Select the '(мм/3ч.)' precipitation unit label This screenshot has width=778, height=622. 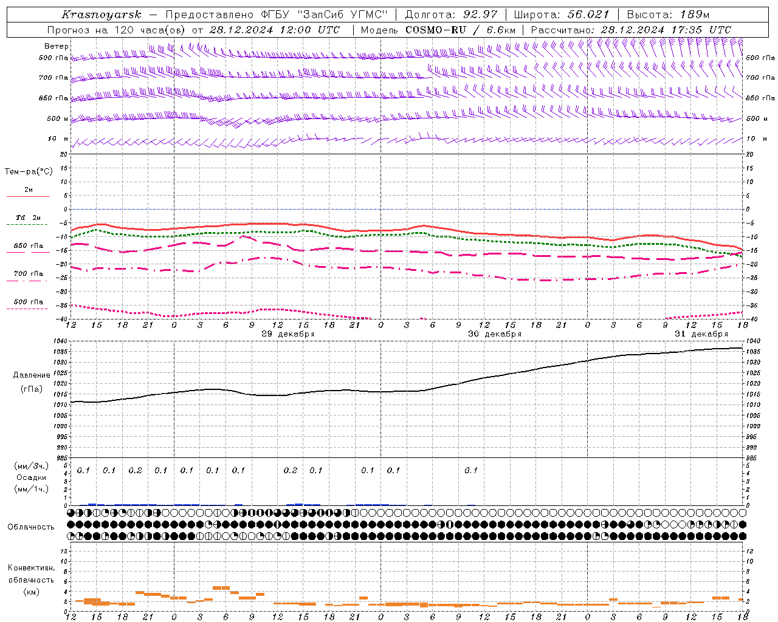point(32,466)
